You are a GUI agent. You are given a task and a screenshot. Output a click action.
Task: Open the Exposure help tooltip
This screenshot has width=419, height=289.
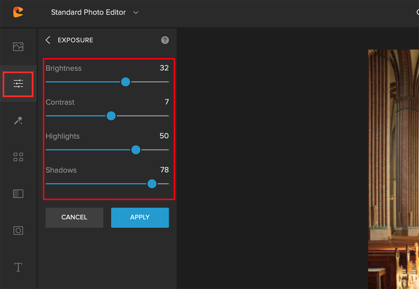pyautogui.click(x=165, y=40)
